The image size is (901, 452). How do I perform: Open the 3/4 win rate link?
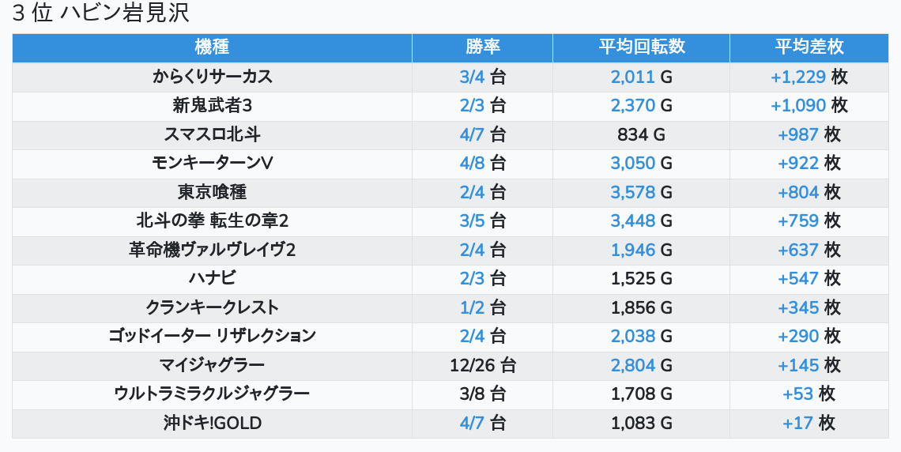click(x=472, y=77)
